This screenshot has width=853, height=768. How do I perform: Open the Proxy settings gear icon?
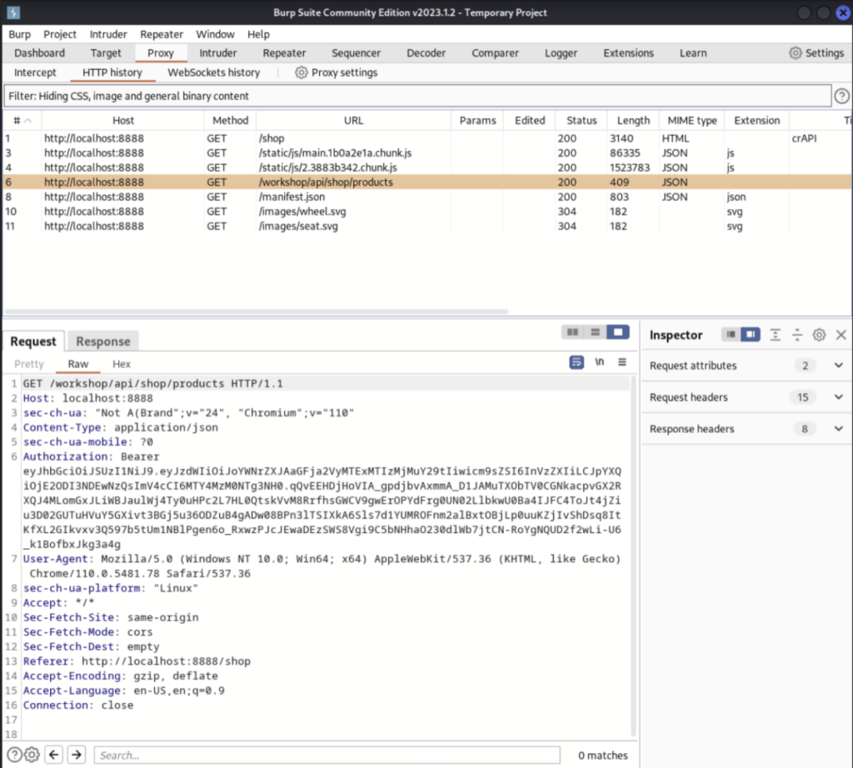pos(301,72)
